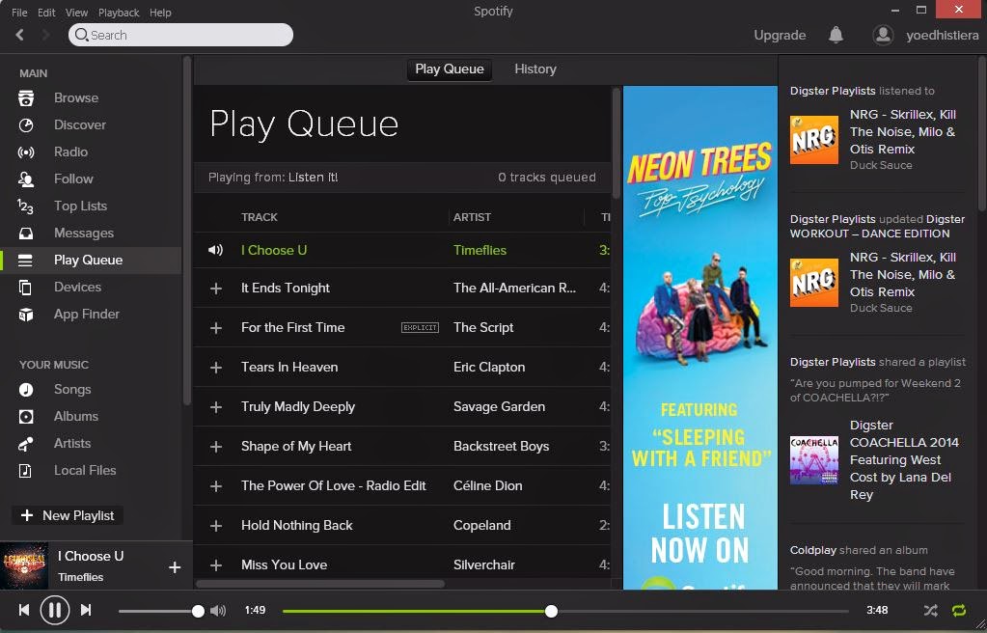Switch to the History tab
Viewport: 987px width, 633px height.
click(535, 69)
